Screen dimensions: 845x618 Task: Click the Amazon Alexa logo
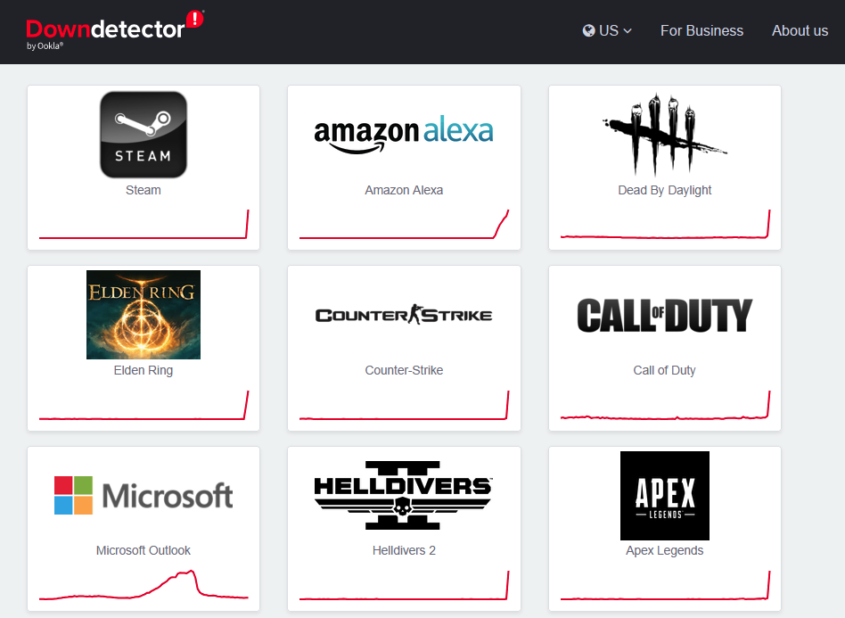click(404, 135)
